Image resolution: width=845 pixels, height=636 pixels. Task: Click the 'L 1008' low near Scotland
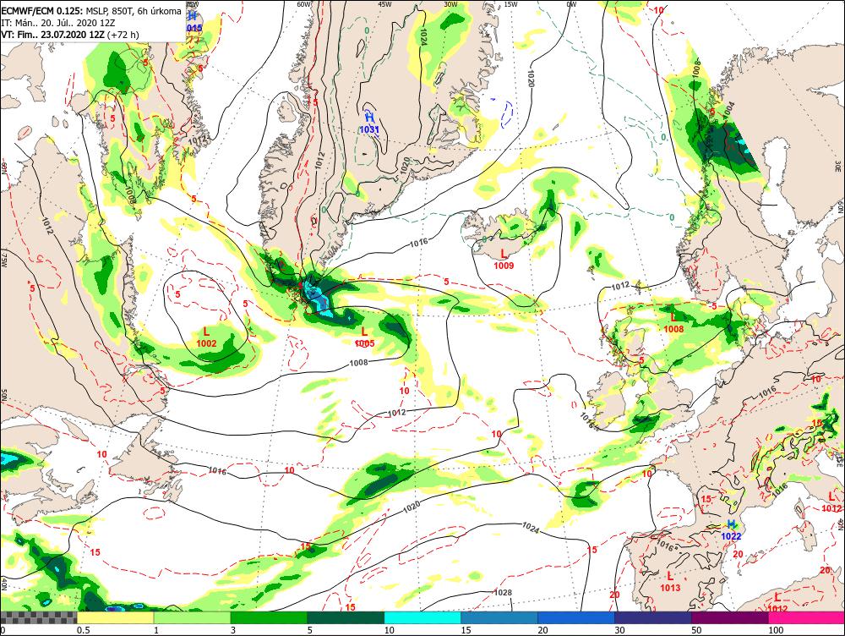pos(673,323)
